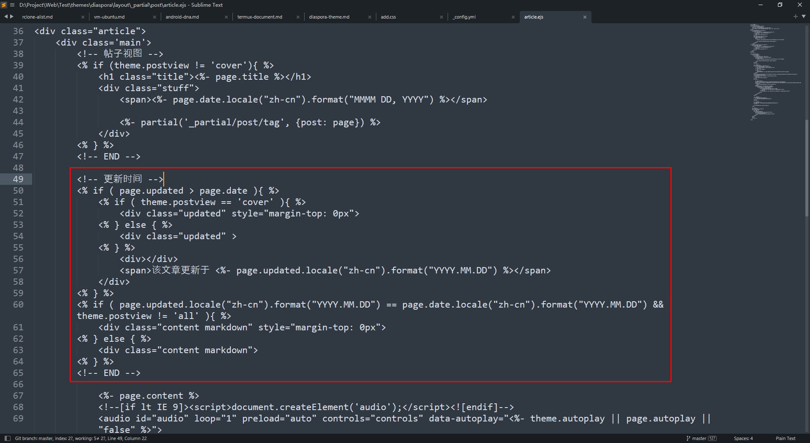810x443 pixels.
Task: Close the rclone-alist.md tab
Action: click(83, 17)
